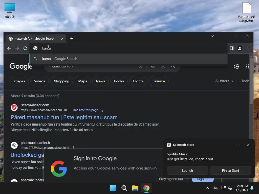This screenshot has width=259, height=194.
Task: Choose the 'kama - Google Search' suggestion
Action: tap(129, 59)
